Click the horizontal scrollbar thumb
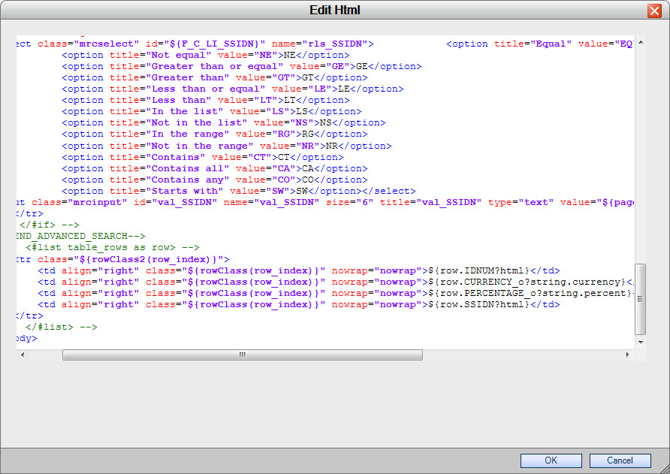 click(x=242, y=354)
